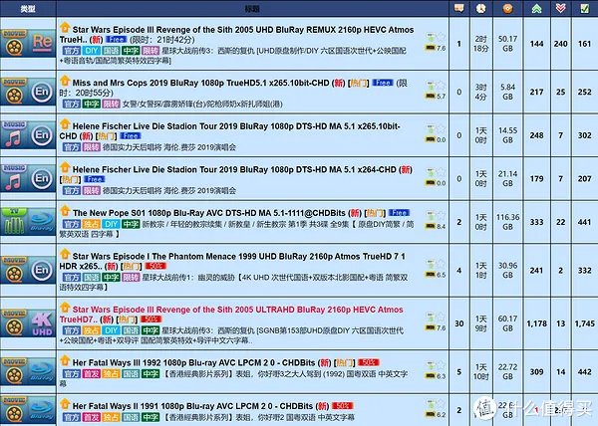The image size is (598, 426).
Task: Sort by completed checkmark header icon
Action: pos(583,8)
